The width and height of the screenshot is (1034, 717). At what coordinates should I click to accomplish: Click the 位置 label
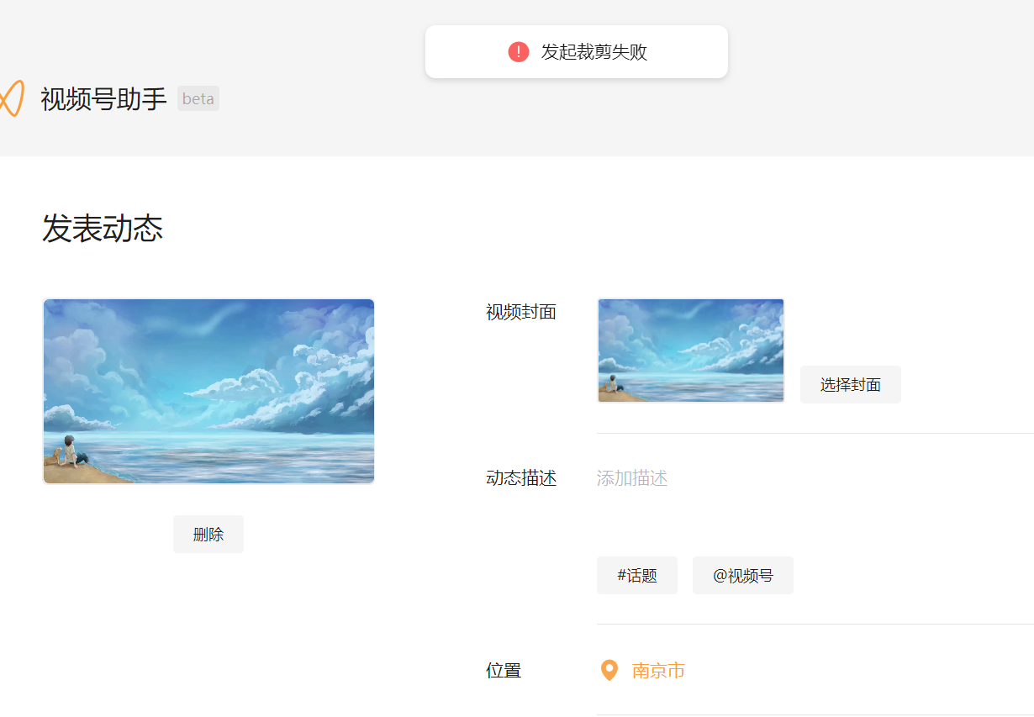click(504, 671)
